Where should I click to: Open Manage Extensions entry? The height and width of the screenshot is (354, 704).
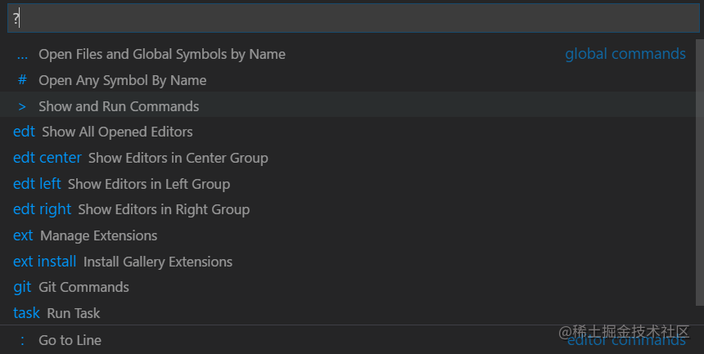[98, 235]
